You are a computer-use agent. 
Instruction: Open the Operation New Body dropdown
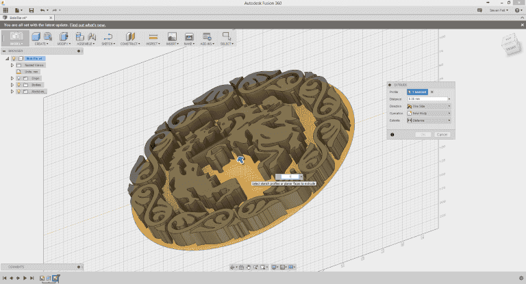pos(429,114)
